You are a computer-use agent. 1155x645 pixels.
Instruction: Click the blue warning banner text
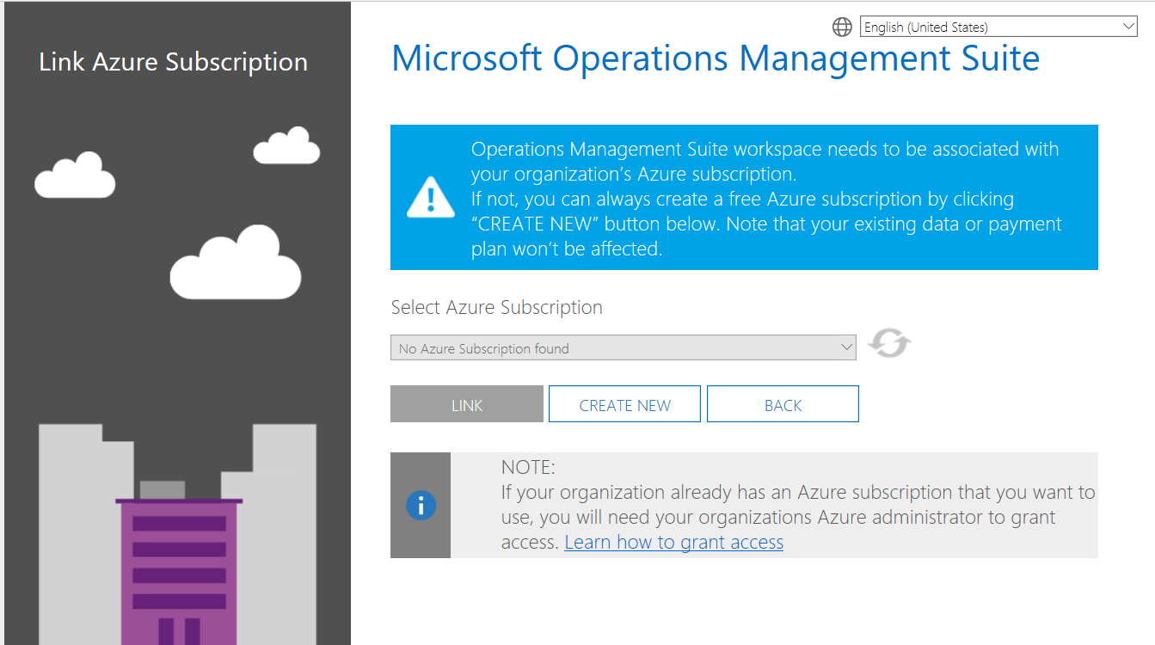coord(765,200)
